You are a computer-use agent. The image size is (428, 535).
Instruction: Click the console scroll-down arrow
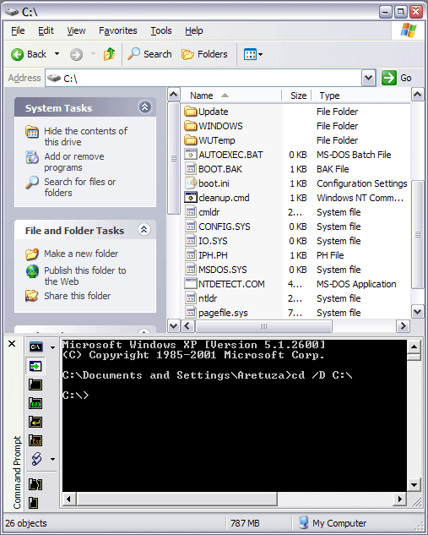pos(414,484)
